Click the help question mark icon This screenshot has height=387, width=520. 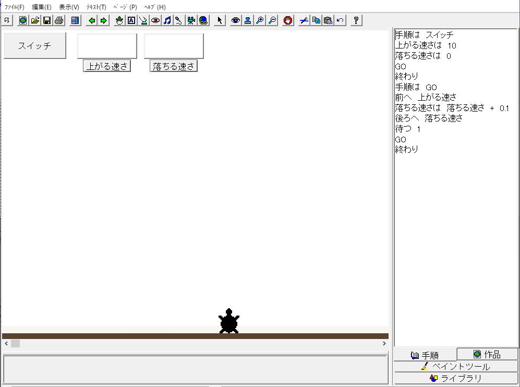(356, 20)
